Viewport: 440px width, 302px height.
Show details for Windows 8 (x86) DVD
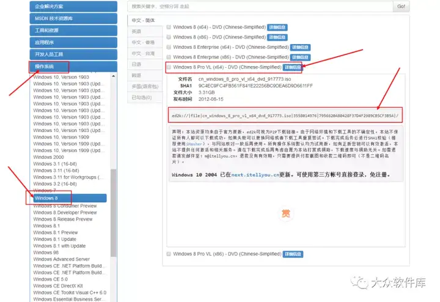click(x=277, y=37)
